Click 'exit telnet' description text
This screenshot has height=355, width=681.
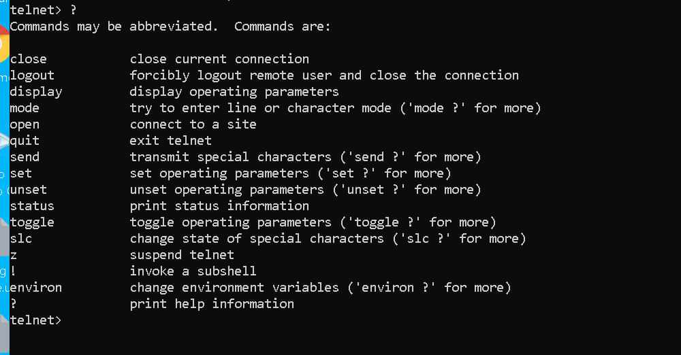[171, 141]
